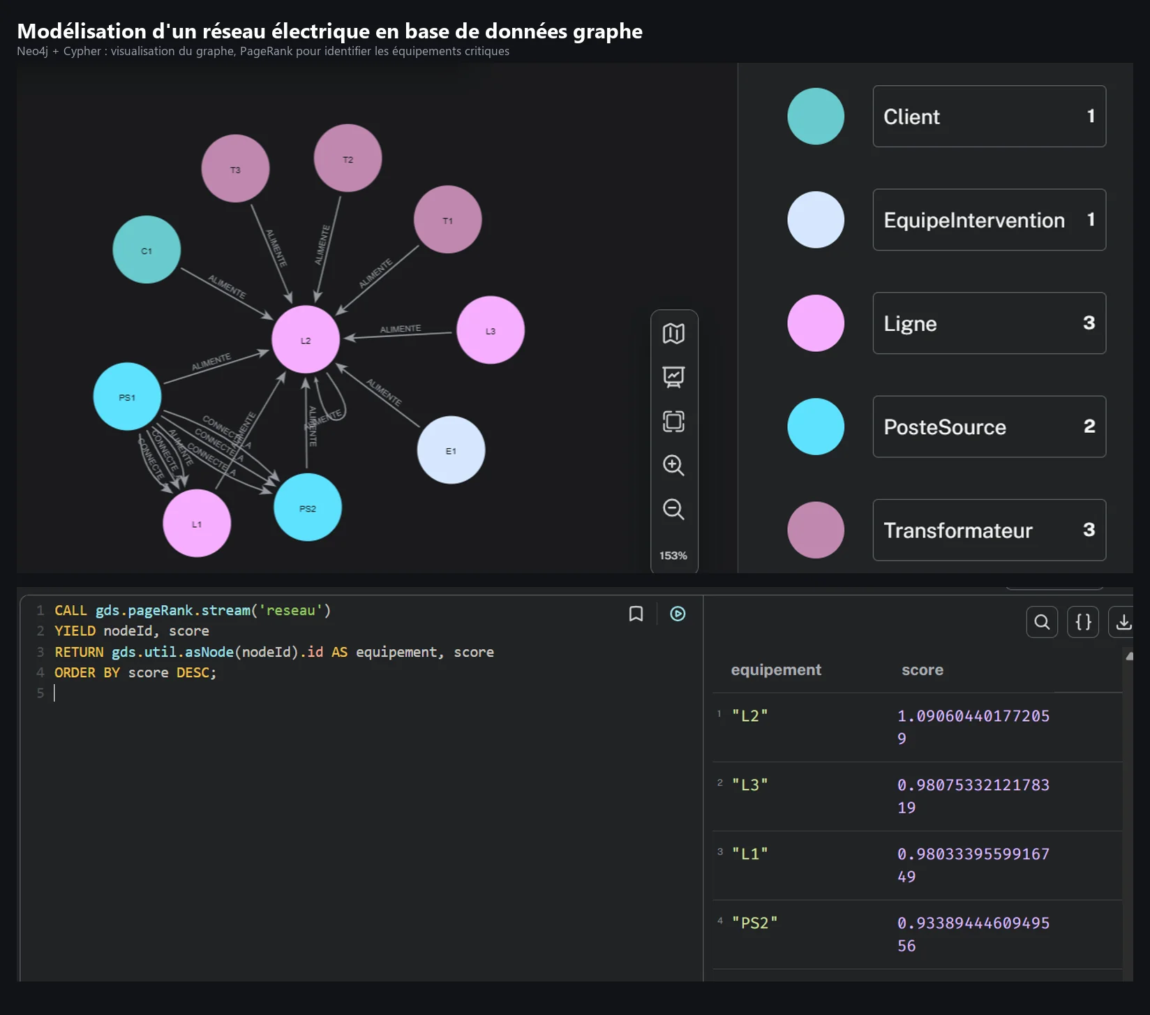This screenshot has height=1015, width=1150.
Task: Click the pink Ligne color swatch
Action: tap(816, 323)
